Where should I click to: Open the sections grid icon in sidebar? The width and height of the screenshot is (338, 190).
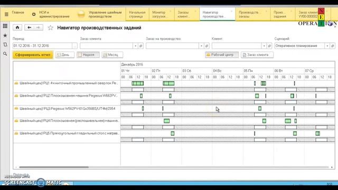tap(5, 26)
